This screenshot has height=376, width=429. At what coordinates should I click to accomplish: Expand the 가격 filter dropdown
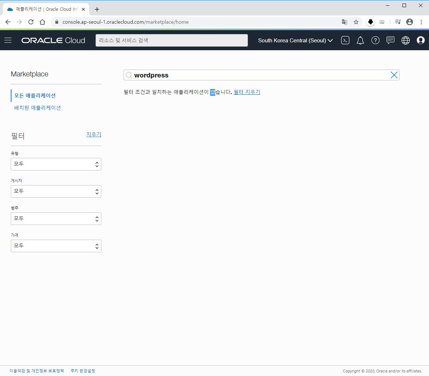tap(56, 246)
